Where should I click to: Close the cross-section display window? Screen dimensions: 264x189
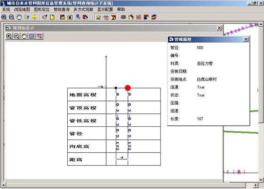pyautogui.click(x=219, y=28)
